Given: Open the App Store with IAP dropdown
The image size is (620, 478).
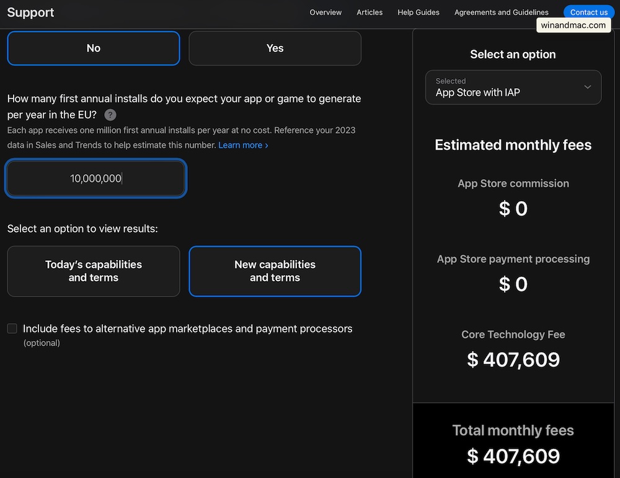Looking at the screenshot, I should (x=513, y=87).
